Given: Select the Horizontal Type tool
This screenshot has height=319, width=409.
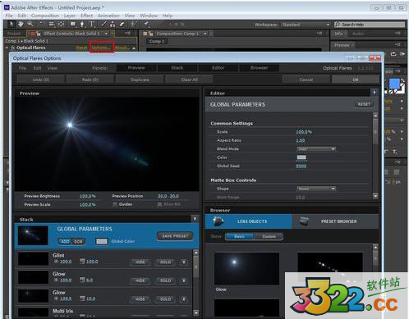Looking at the screenshot, I should [92, 25].
